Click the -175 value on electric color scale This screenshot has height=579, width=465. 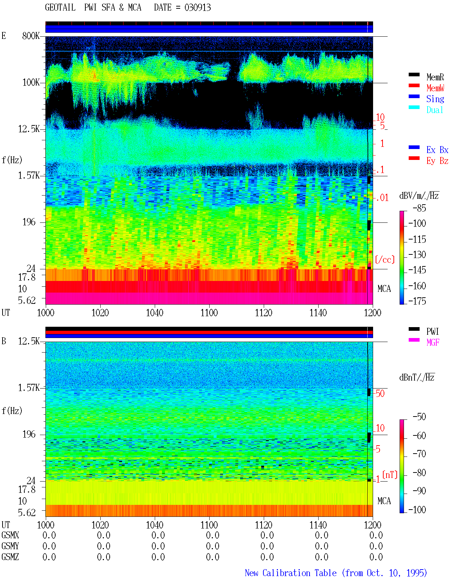click(417, 301)
